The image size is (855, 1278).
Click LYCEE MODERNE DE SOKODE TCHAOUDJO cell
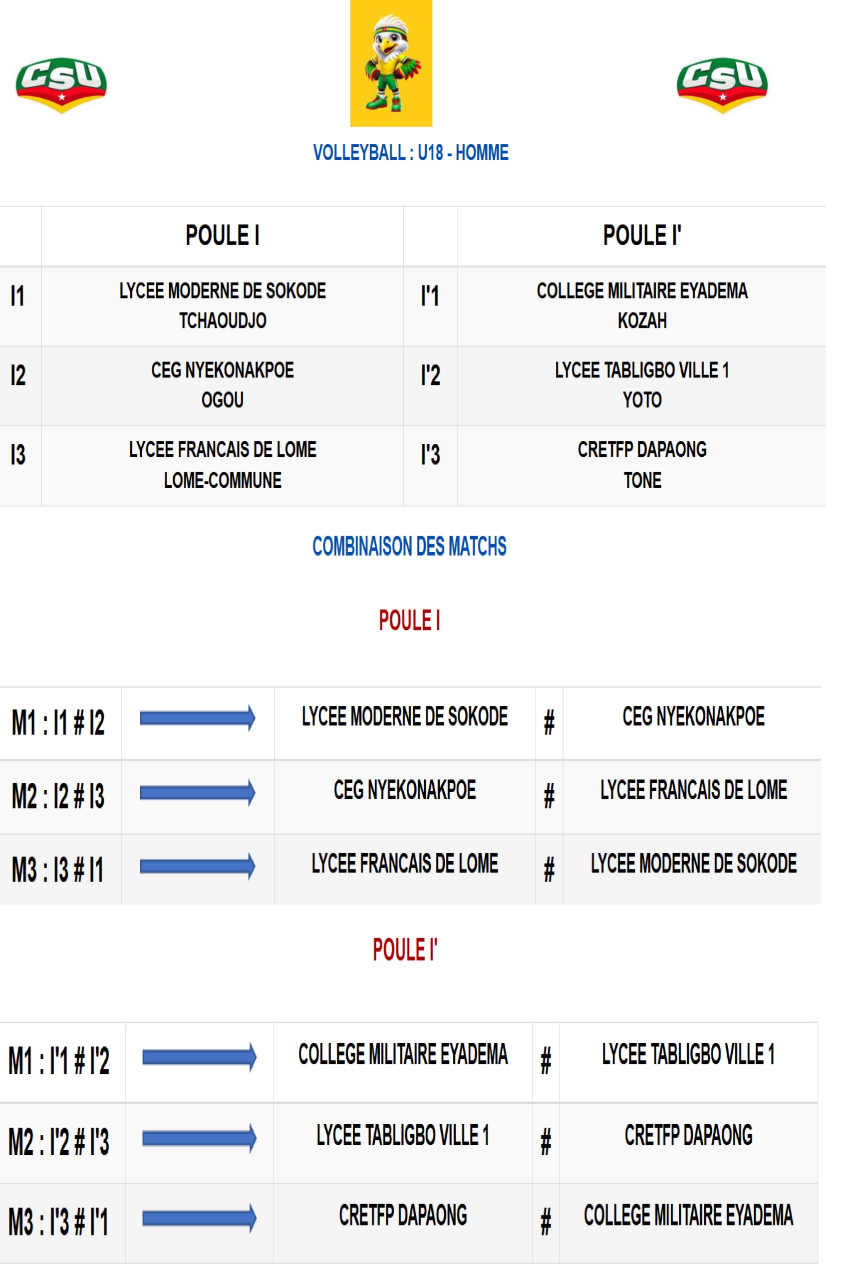click(x=223, y=307)
